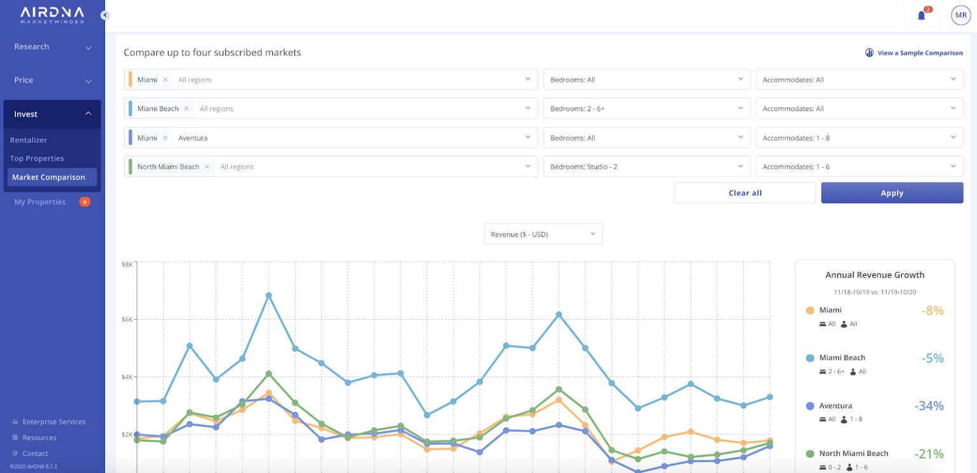This screenshot has height=473, width=977.
Task: Open Revenue ($ - USD) metric dropdown
Action: (543, 234)
